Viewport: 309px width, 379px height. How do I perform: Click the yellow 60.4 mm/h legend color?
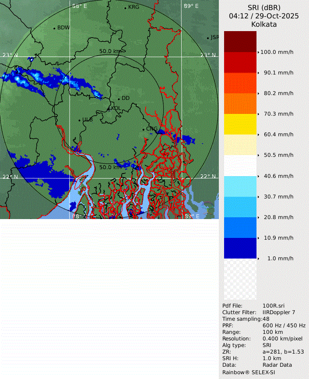(x=240, y=124)
